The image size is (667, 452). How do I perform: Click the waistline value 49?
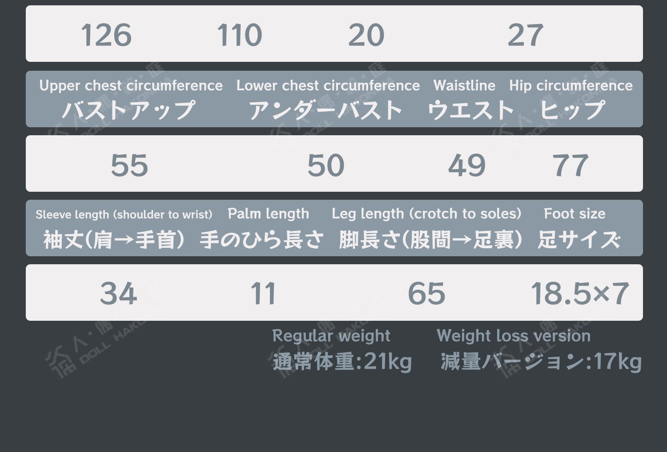467,165
